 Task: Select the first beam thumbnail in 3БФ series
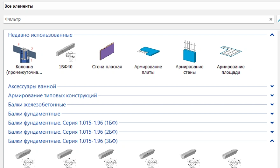pyautogui.click(x=24, y=157)
